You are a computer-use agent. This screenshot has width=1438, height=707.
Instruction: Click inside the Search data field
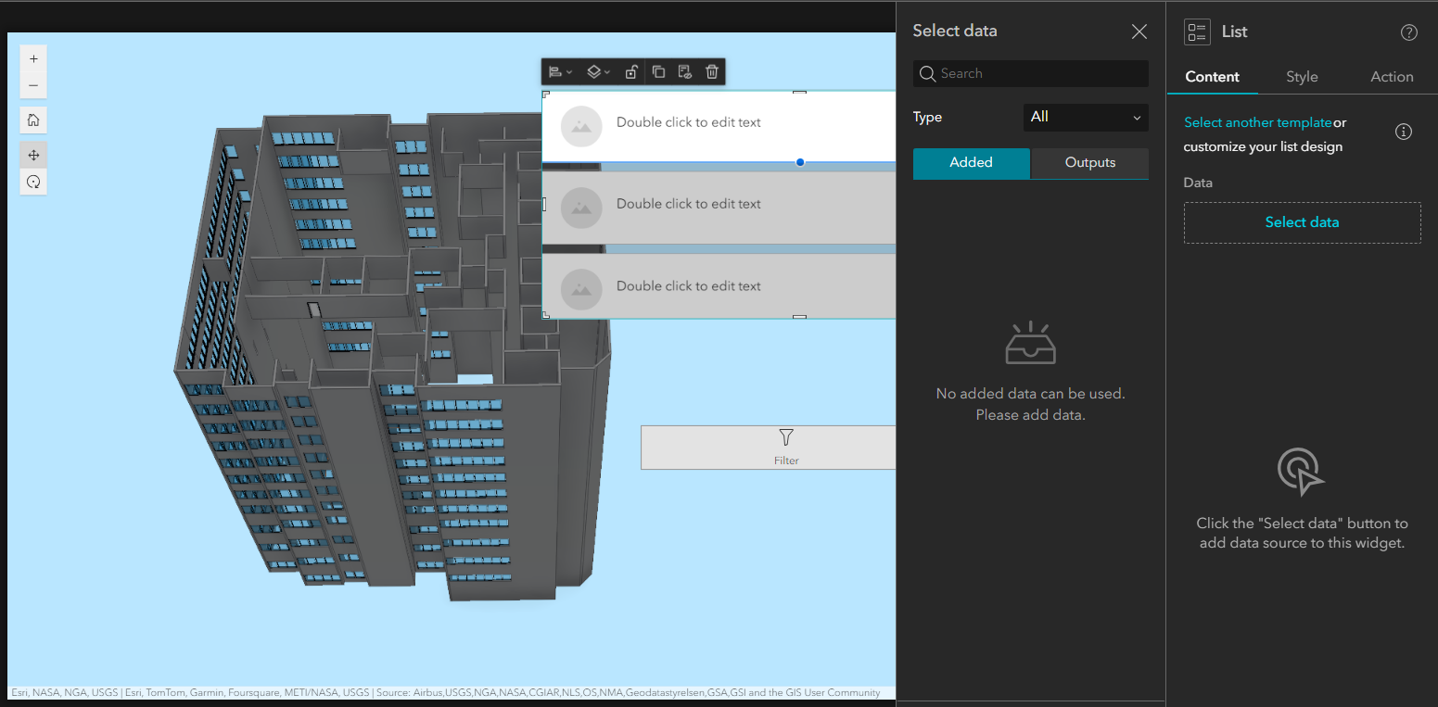[x=1029, y=73]
